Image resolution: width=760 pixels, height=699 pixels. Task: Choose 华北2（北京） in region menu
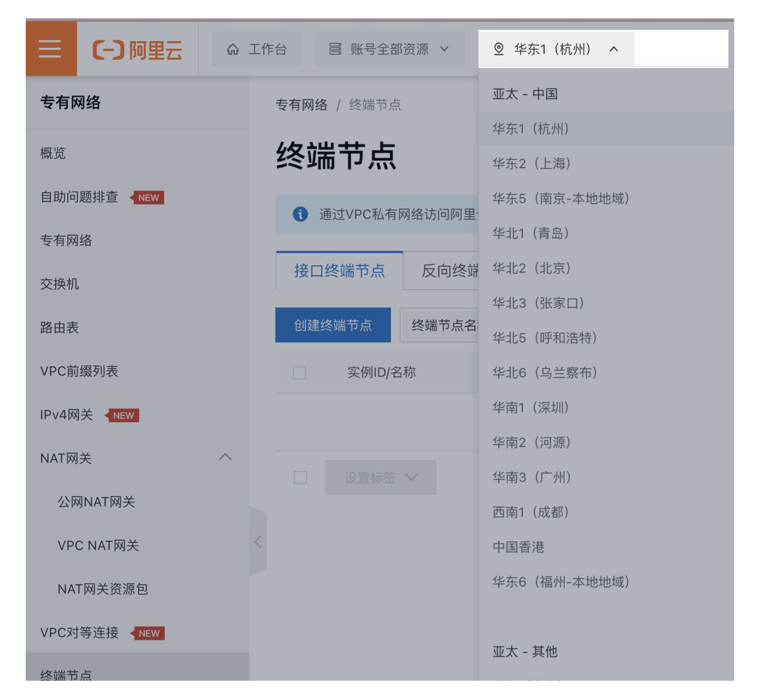(531, 268)
